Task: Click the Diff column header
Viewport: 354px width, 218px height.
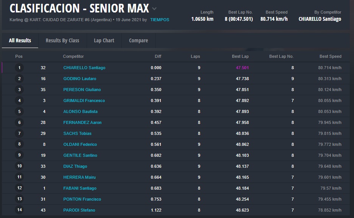Action: (x=158, y=57)
